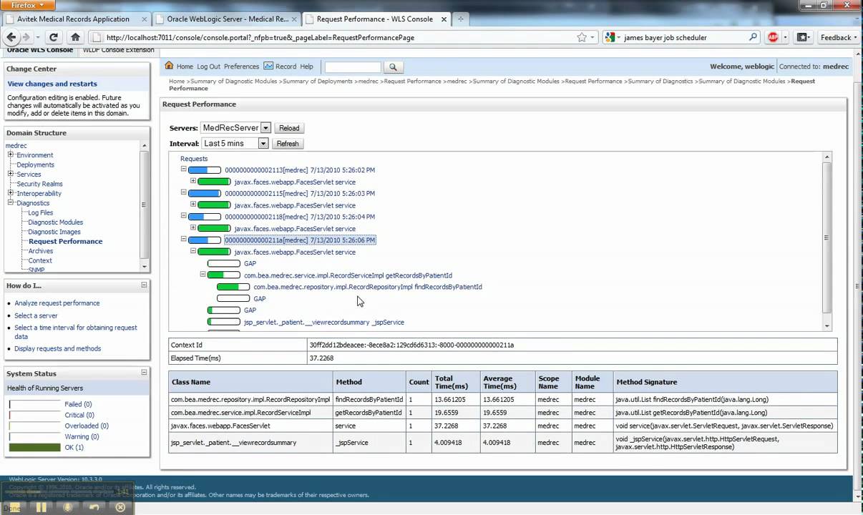Open a new tab with plus button

pyautogui.click(x=460, y=19)
